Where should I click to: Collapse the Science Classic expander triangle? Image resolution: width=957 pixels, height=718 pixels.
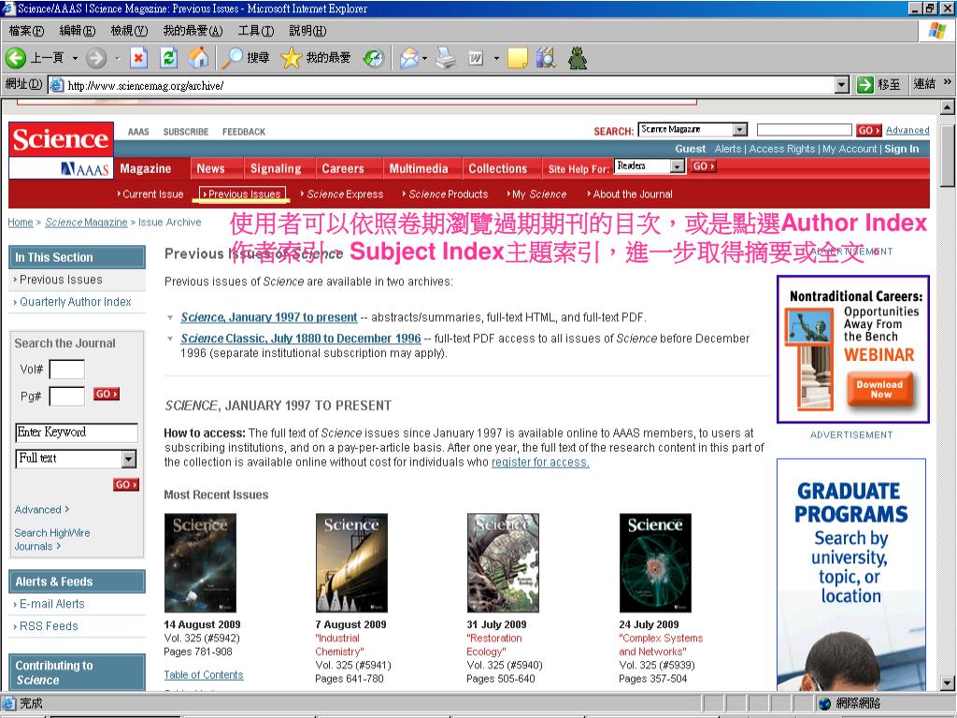click(170, 338)
